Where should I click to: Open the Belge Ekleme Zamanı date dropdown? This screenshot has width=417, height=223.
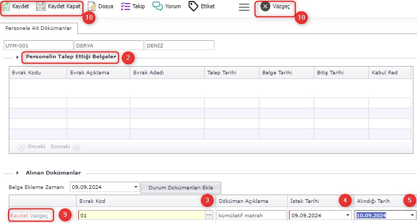click(136, 187)
